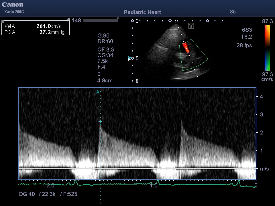Click the '2' mark on velocity scale

262,132
